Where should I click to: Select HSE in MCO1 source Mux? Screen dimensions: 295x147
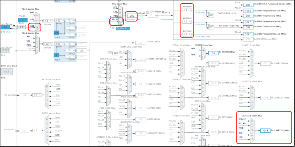click(47, 91)
